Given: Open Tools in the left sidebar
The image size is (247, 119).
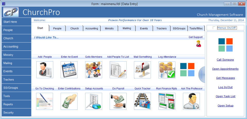Looking at the screenshot, I should tap(16, 96).
